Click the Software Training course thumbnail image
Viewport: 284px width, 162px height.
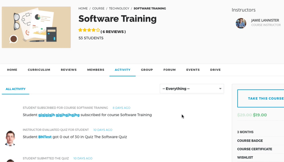[x=36, y=27]
